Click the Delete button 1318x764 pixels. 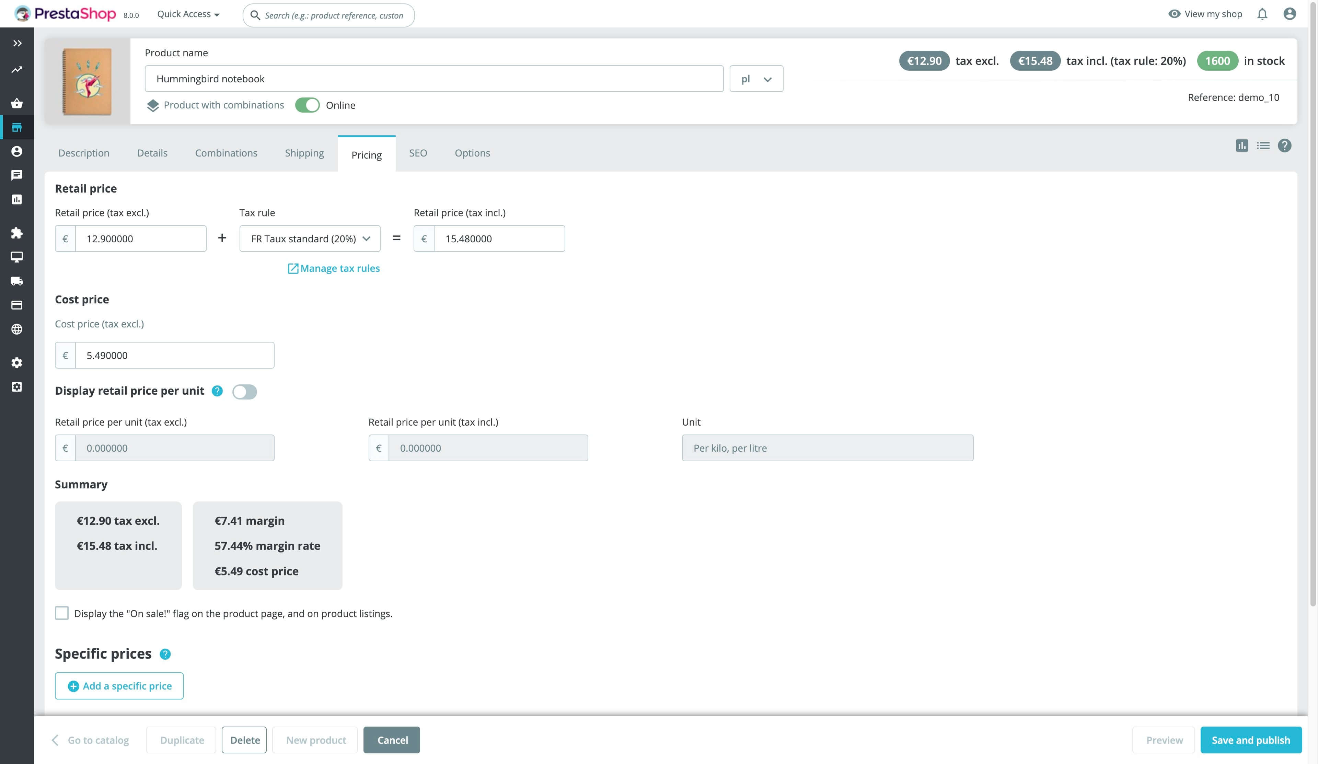pos(244,740)
